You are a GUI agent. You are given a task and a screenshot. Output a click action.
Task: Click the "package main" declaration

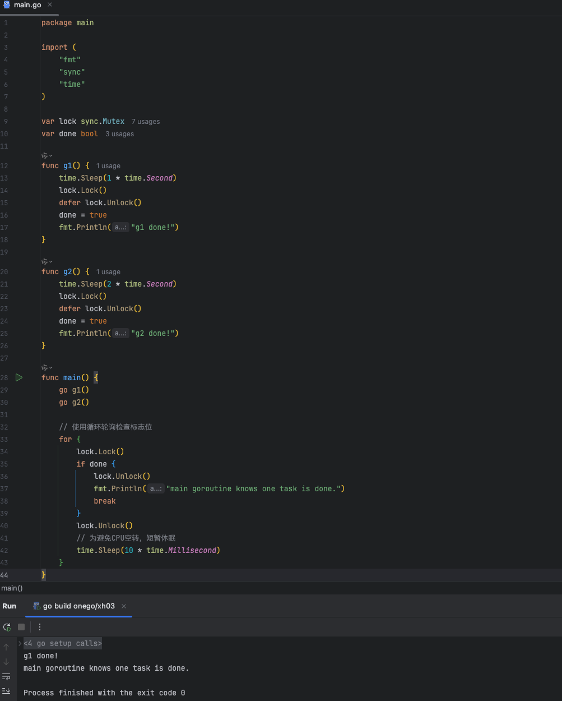[68, 22]
